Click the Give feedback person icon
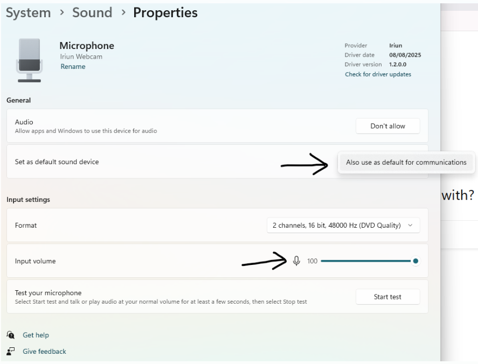Viewport: 478px width, 364px height. (11, 351)
